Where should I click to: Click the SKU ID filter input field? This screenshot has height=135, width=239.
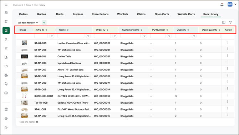41,36
